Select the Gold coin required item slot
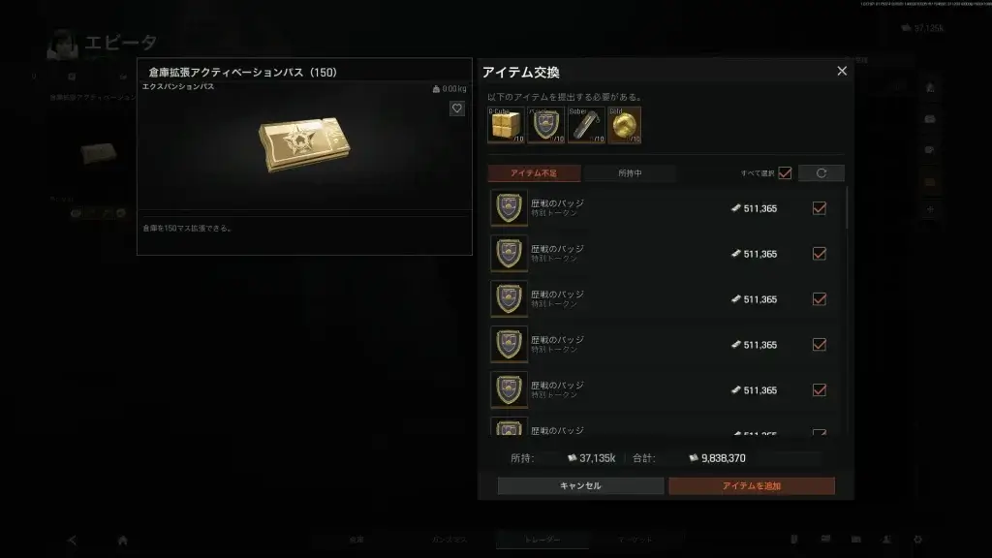 pyautogui.click(x=625, y=125)
